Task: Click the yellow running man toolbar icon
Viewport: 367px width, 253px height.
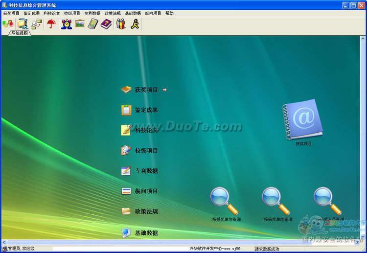Action: (135, 24)
